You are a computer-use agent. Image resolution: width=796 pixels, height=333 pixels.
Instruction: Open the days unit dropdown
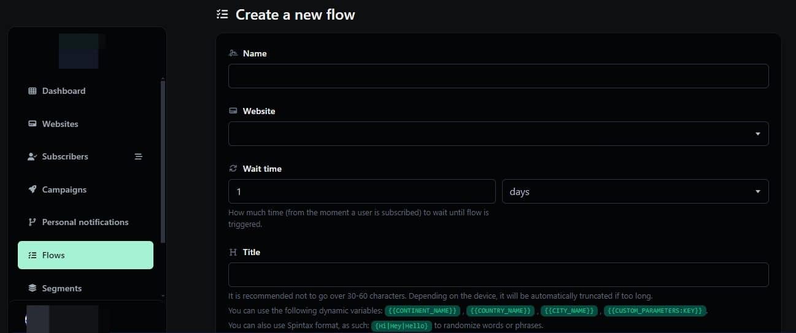pyautogui.click(x=635, y=191)
